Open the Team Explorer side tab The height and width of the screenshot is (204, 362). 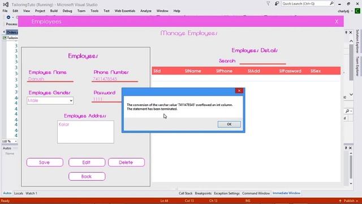(x=357, y=66)
